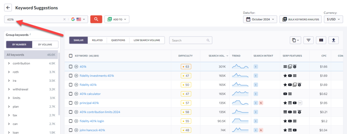Open the principal 401k keyword link

[x=89, y=103]
